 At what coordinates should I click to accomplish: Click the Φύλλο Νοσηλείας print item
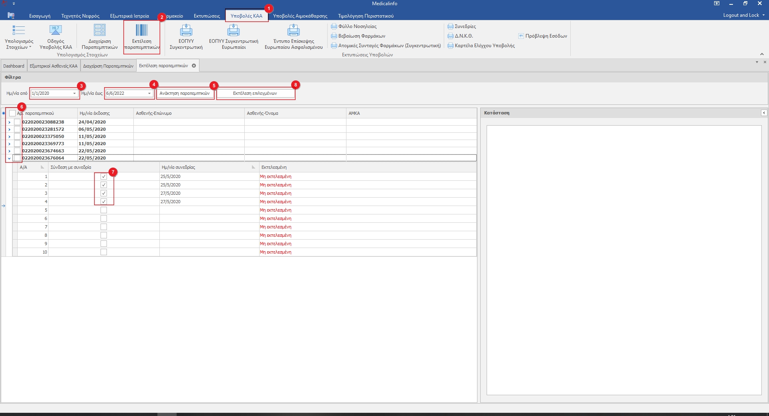coord(354,26)
